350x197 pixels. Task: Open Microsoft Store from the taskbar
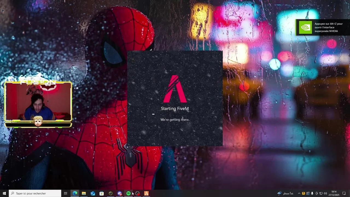tap(101, 193)
